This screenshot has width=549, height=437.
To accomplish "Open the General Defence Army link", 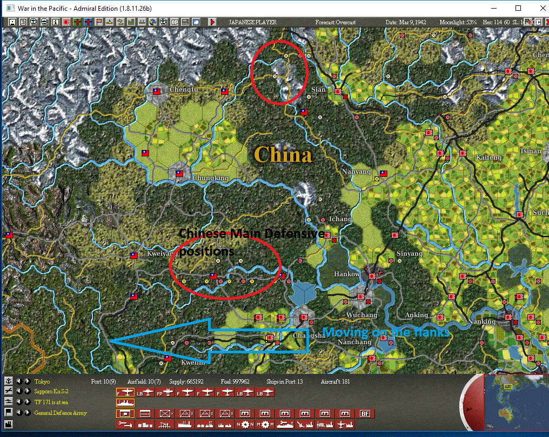I will click(x=61, y=413).
